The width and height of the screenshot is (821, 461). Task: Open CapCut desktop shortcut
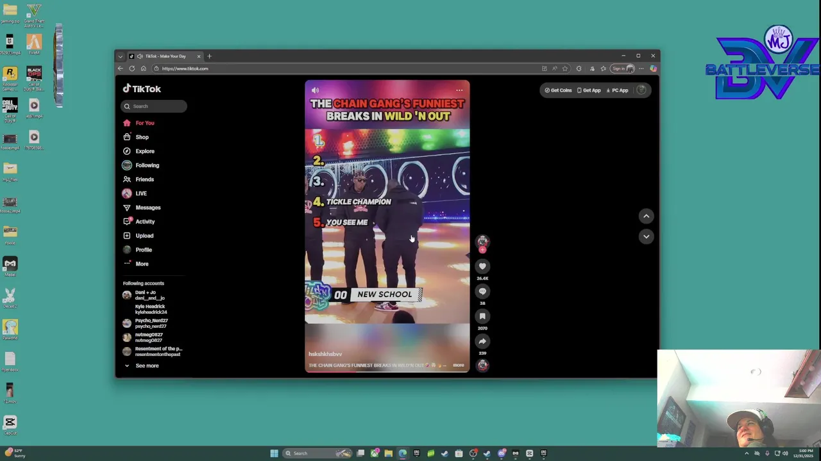10,425
